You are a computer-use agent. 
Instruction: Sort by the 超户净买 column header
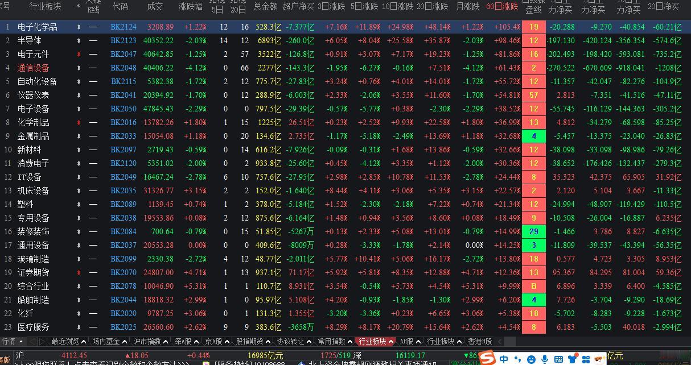(298, 7)
